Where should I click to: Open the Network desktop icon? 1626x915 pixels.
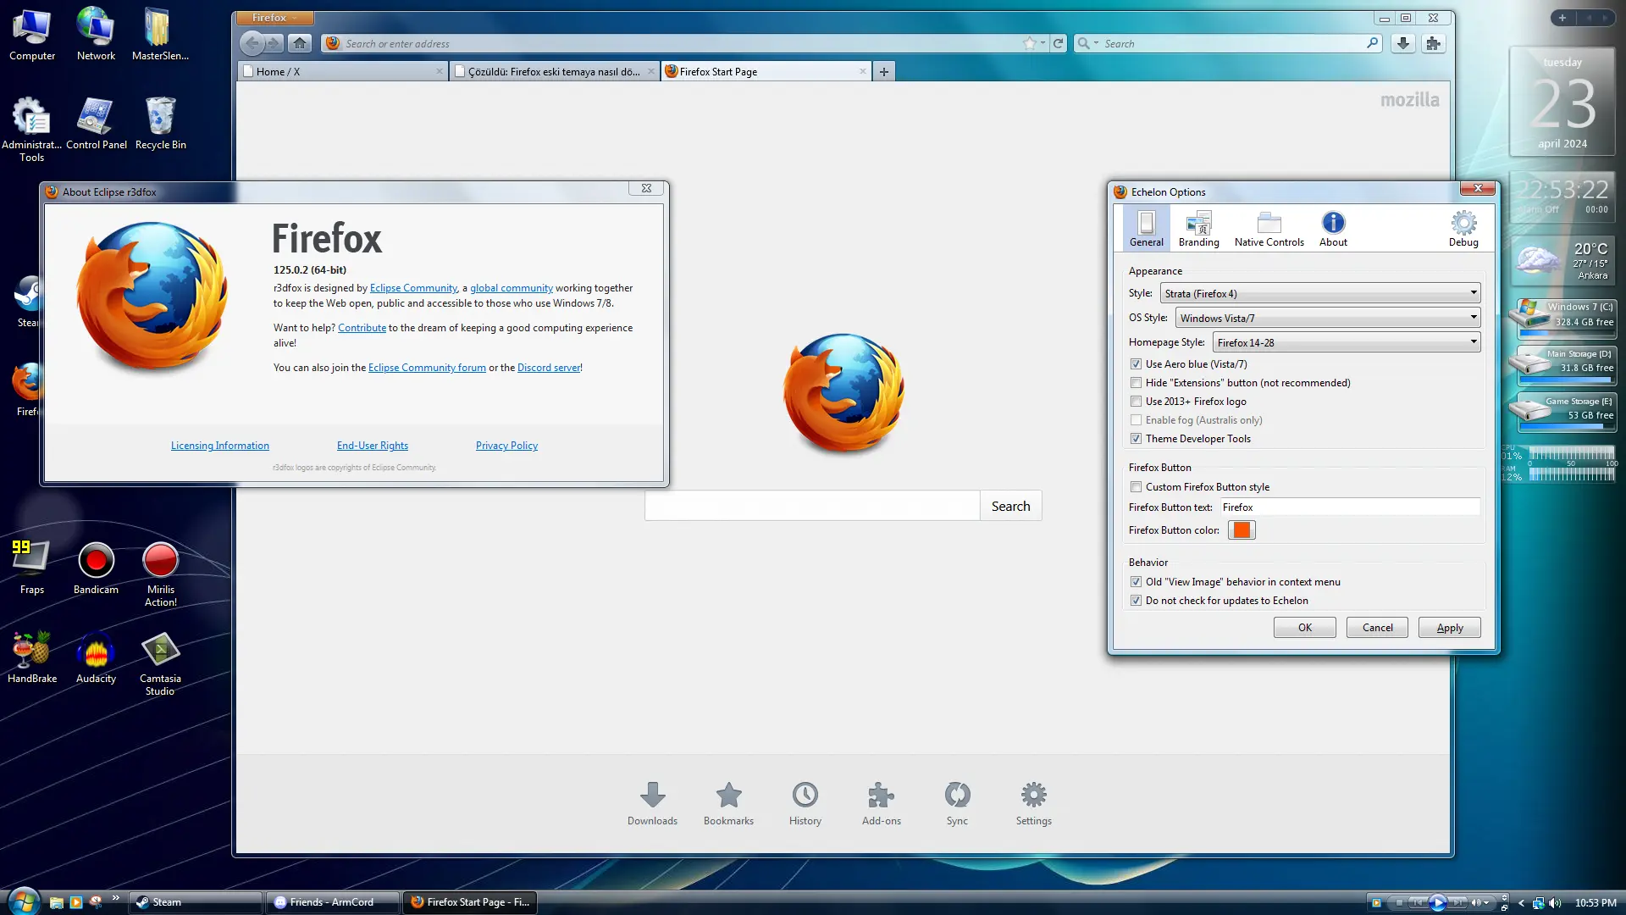pos(96,35)
